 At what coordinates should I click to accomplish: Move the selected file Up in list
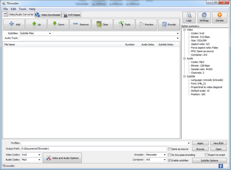(36, 24)
